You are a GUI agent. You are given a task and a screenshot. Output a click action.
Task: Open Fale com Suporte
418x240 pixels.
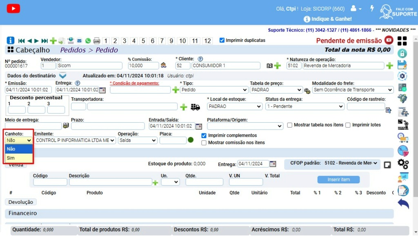[x=398, y=12]
